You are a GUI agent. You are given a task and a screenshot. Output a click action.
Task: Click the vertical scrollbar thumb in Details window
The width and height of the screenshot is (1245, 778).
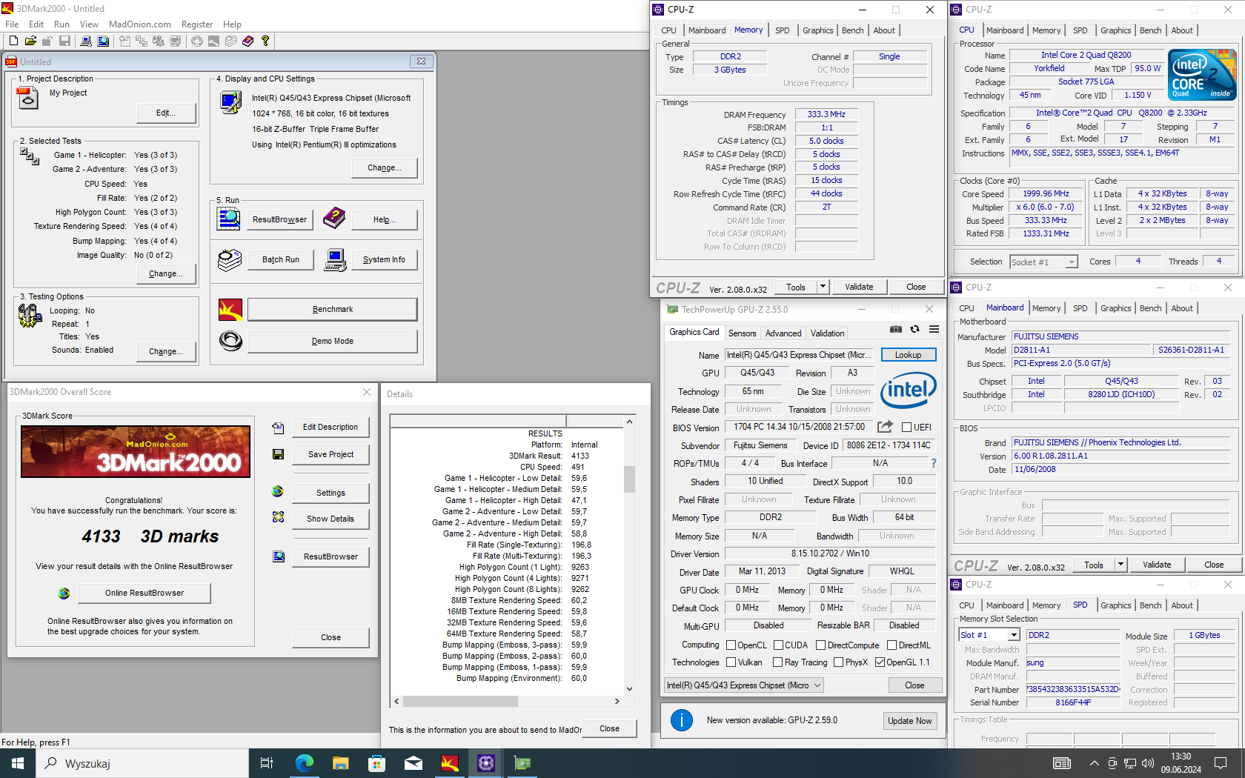629,479
